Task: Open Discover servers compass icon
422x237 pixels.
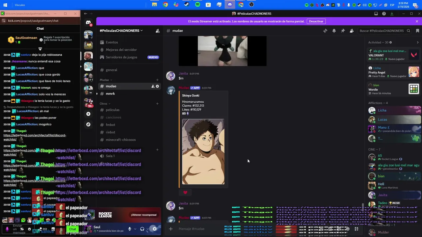Action: [x=88, y=124]
